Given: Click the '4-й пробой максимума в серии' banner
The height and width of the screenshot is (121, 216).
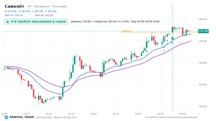Looking at the screenshot, I should (x=36, y=22).
